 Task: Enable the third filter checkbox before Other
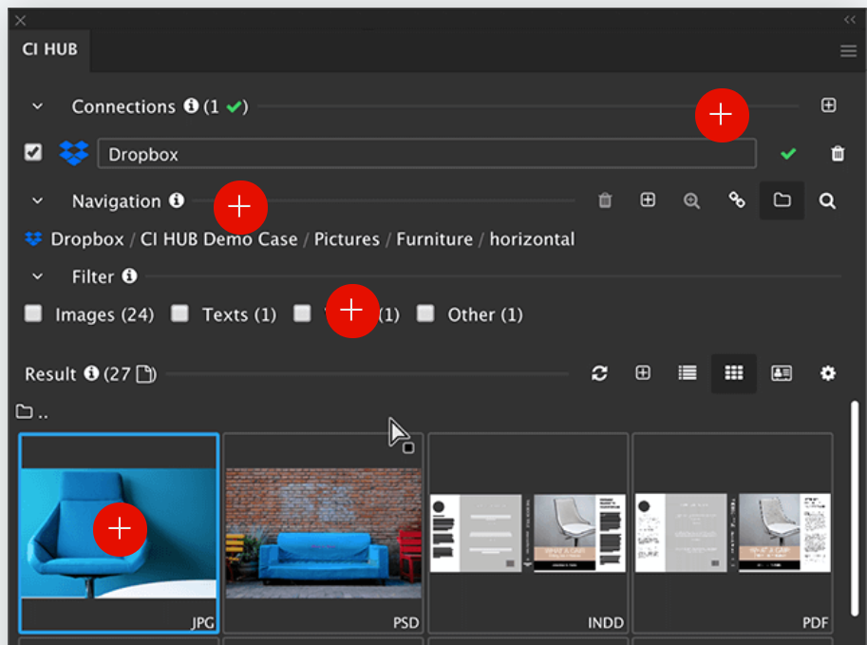[x=302, y=313]
